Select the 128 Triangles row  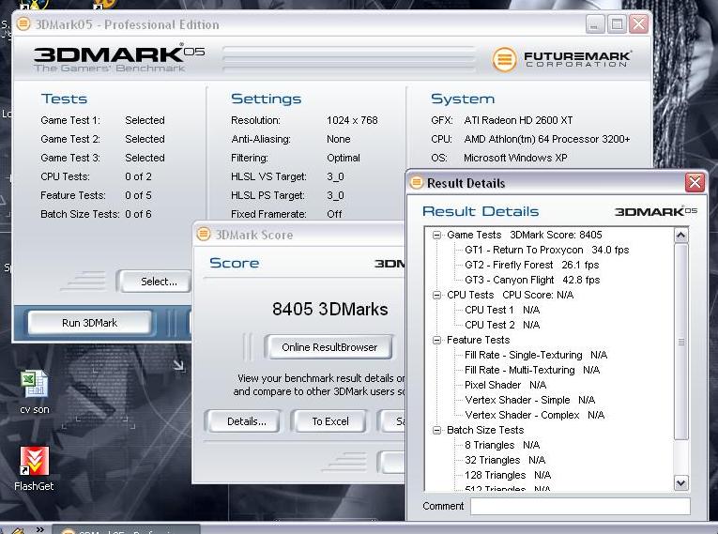(x=508, y=476)
